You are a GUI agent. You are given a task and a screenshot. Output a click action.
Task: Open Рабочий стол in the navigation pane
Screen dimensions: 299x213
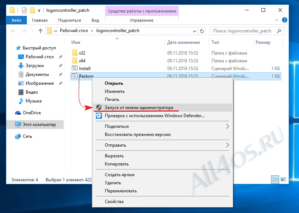[40, 57]
